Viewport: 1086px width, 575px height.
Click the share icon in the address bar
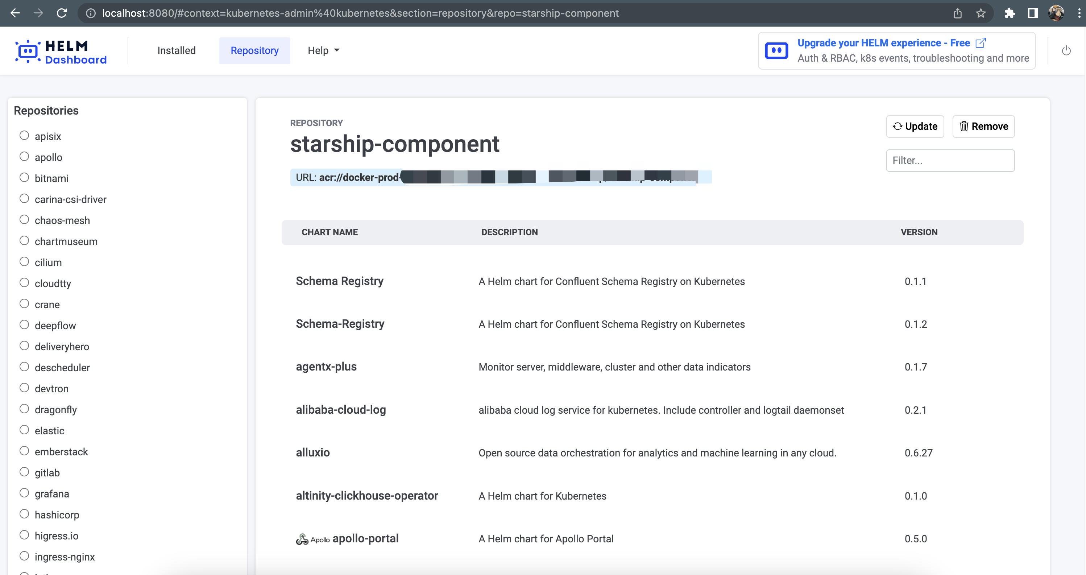point(958,13)
